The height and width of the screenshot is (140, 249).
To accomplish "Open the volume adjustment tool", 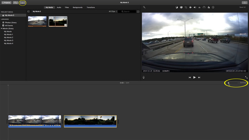I will tap(195, 7).
